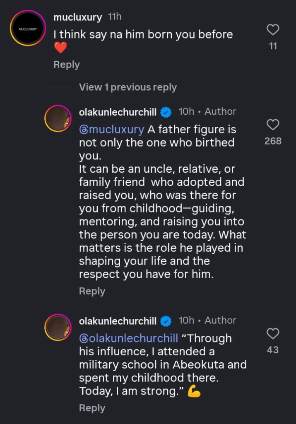Open the avatar beside the military school reply
Screen dimensions: 296x424
point(58,328)
